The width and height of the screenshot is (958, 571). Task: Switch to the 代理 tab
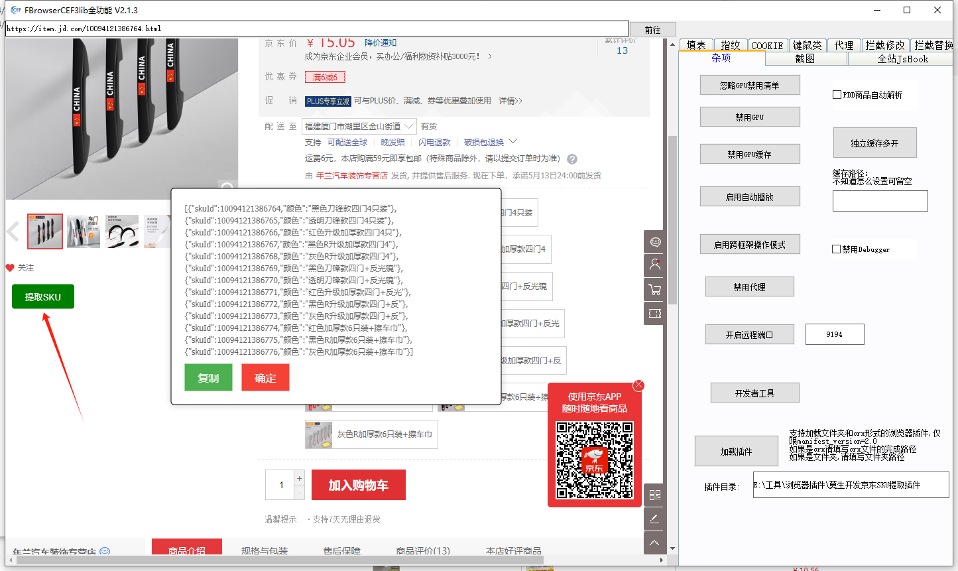[x=844, y=45]
